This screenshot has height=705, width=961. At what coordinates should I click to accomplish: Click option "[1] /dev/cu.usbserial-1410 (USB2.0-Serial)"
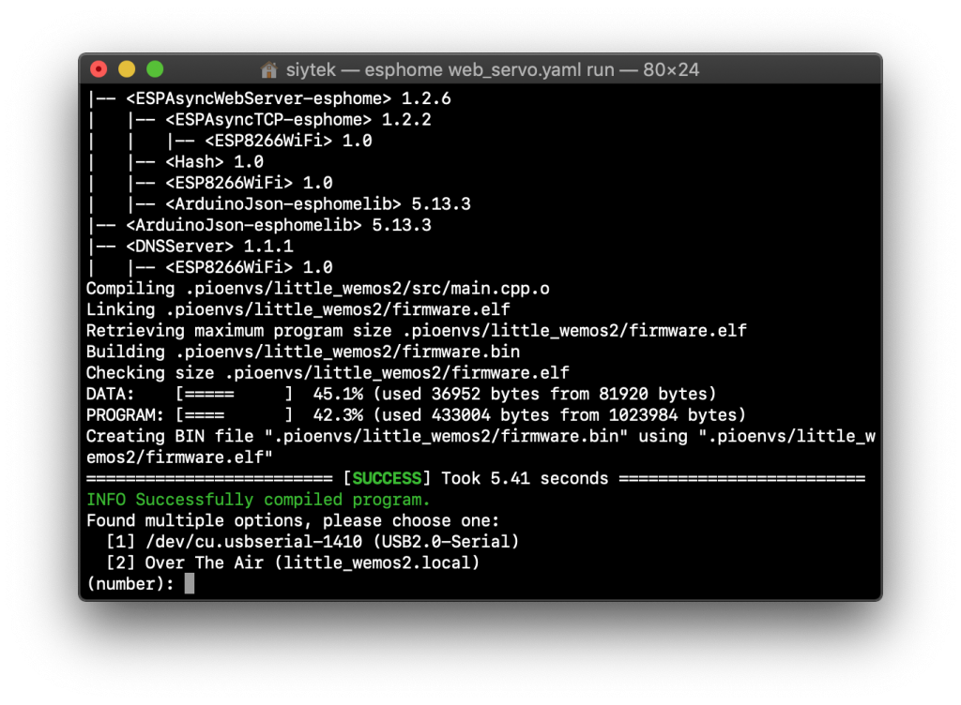(x=313, y=542)
